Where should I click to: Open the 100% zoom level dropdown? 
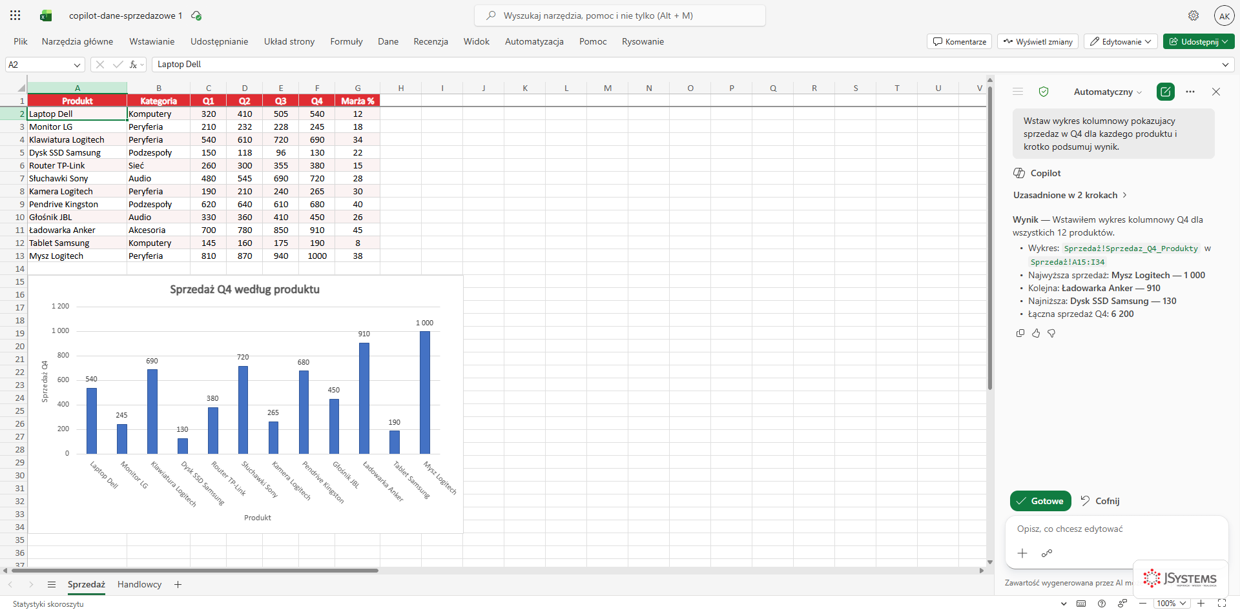[x=1172, y=604]
